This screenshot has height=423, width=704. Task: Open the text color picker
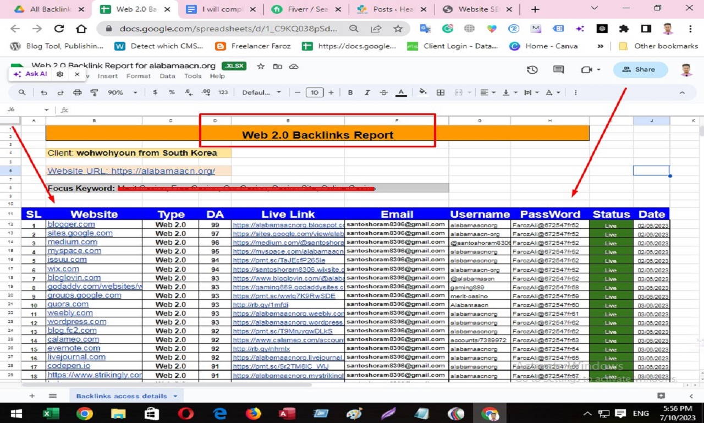click(401, 92)
